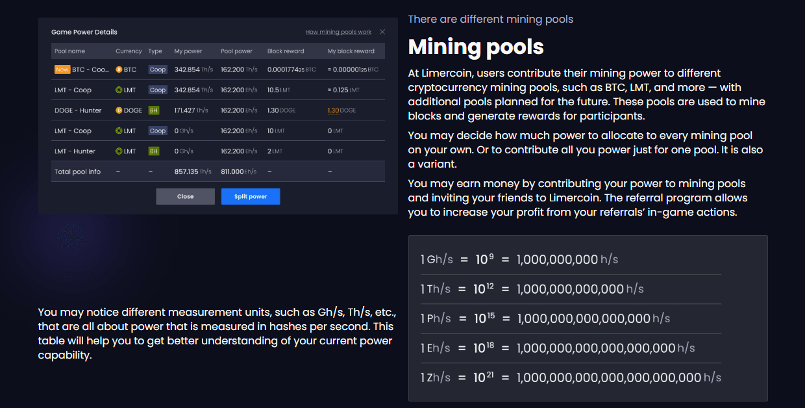The height and width of the screenshot is (408, 805).
Task: Click the Bitcoin coin icon in BTC row
Action: [119, 70]
